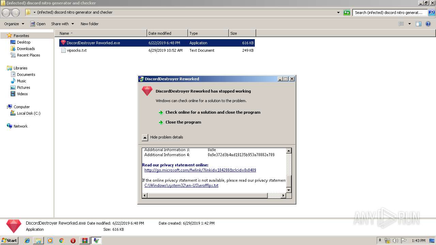
Task: Click the problem details scroll-up arrow
Action: 289,151
